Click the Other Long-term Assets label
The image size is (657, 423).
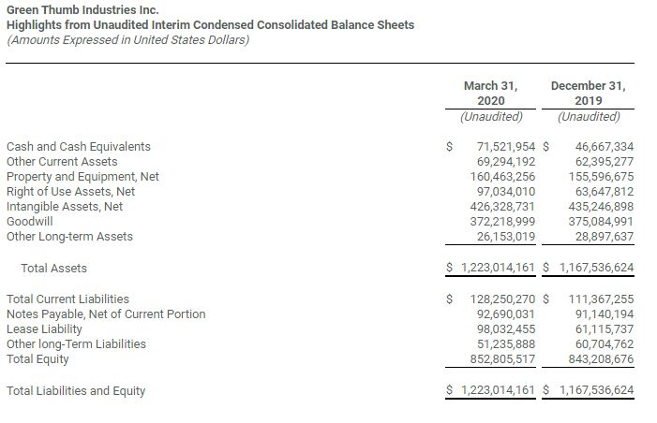69,237
